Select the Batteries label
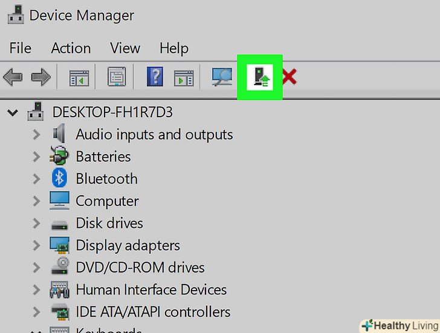 (x=103, y=157)
